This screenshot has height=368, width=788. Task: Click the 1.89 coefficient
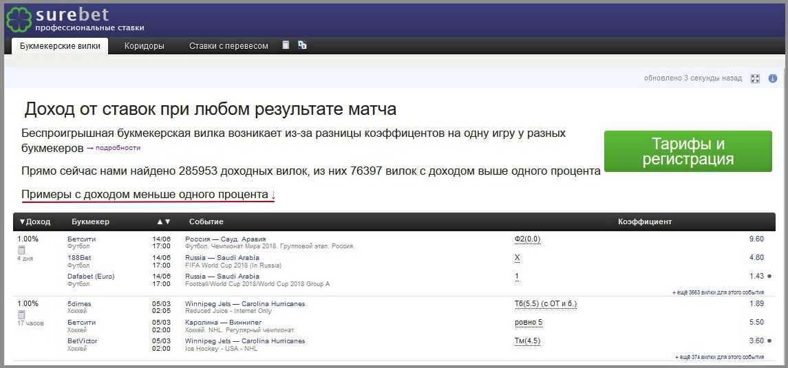click(756, 304)
